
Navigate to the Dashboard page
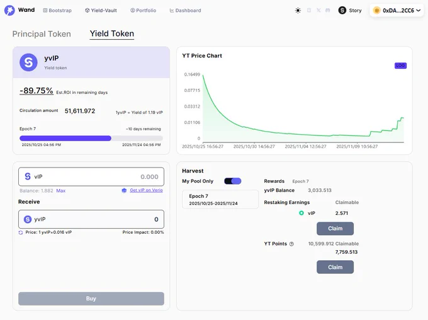[185, 10]
